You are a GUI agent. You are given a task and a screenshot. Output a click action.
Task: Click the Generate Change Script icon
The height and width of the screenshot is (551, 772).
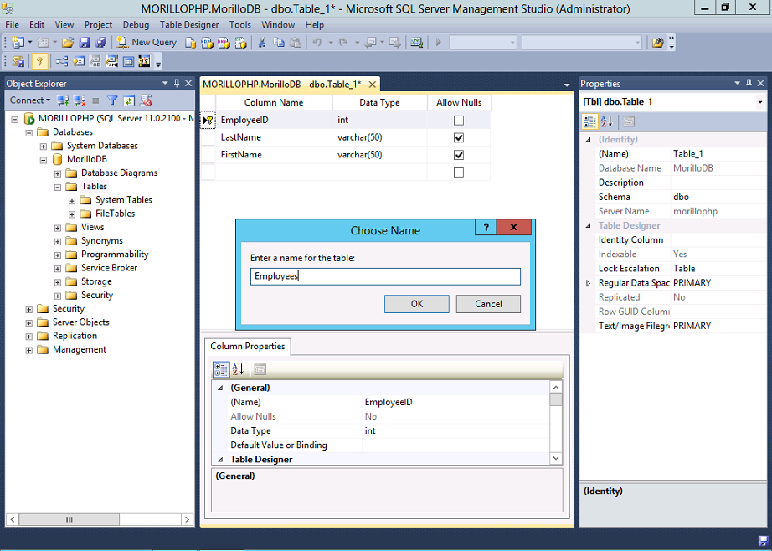(18, 61)
